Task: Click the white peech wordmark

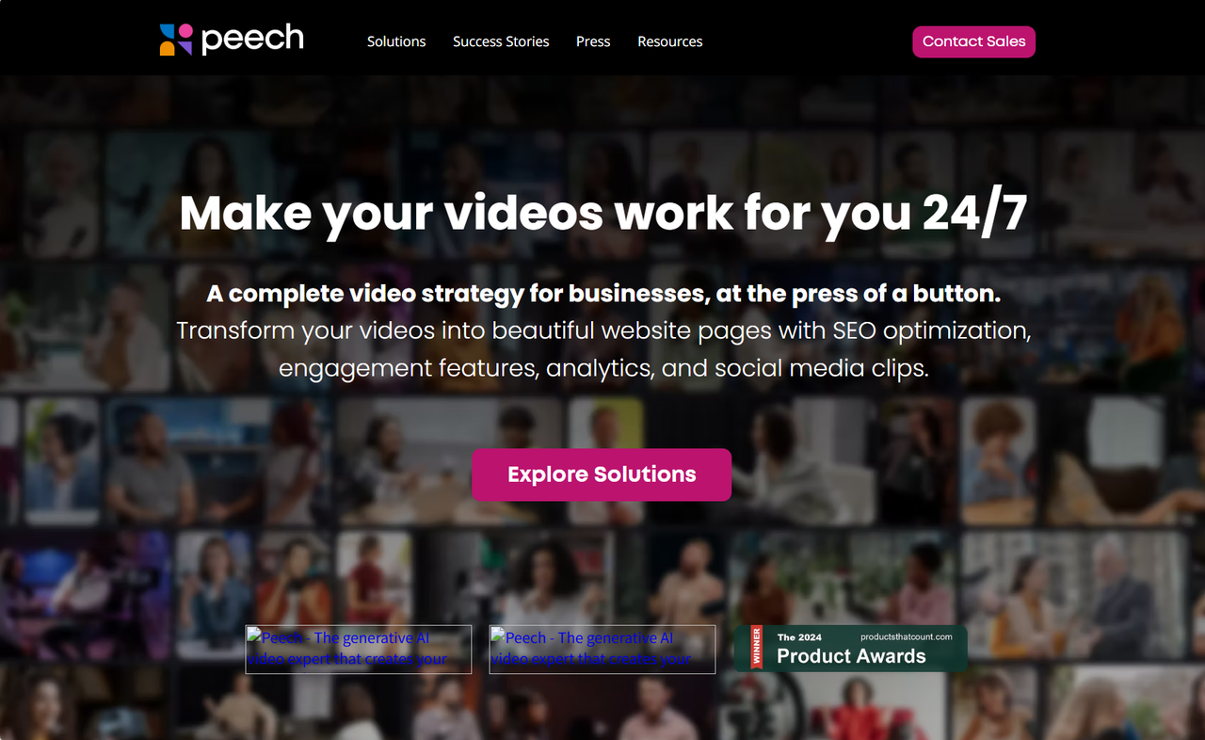Action: 252,40
